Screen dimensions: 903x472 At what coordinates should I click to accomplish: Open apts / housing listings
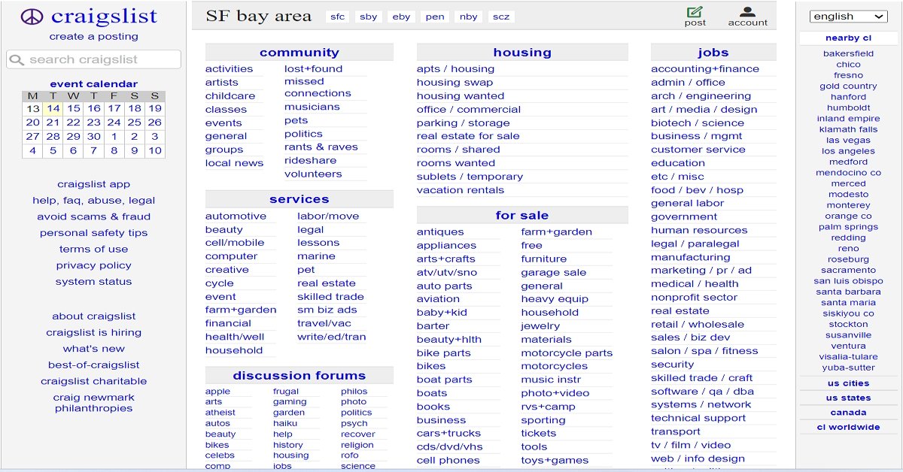click(455, 69)
